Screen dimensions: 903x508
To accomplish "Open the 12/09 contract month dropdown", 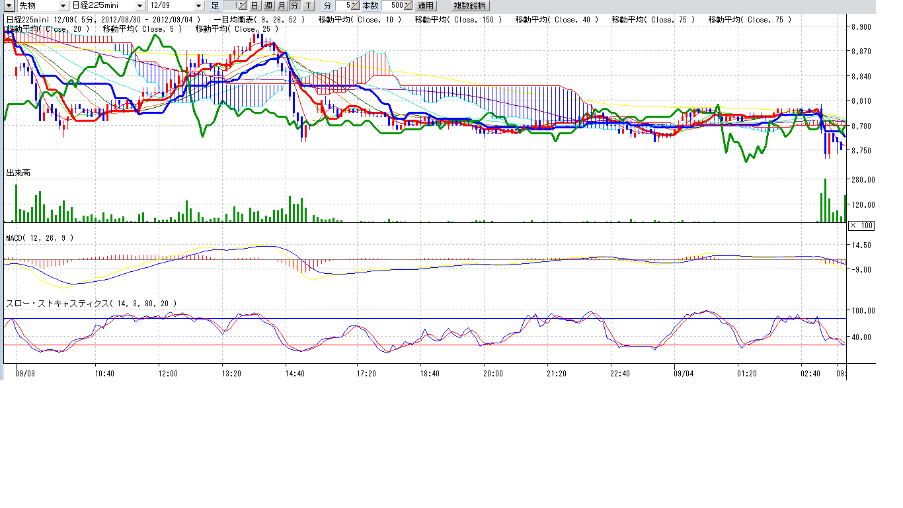I will pyautogui.click(x=199, y=5).
